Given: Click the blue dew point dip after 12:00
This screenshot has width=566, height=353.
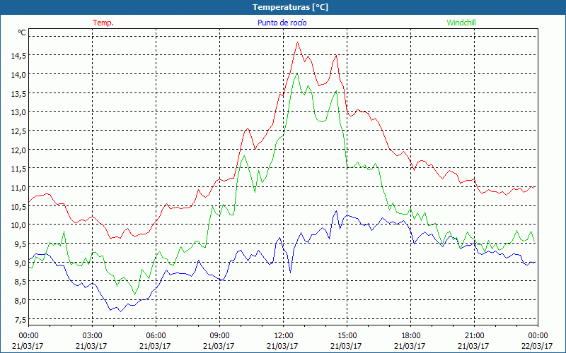Looking at the screenshot, I should pos(290,273).
